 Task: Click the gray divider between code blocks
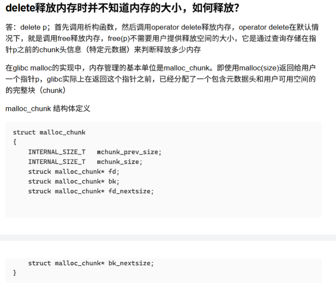coord(168,238)
